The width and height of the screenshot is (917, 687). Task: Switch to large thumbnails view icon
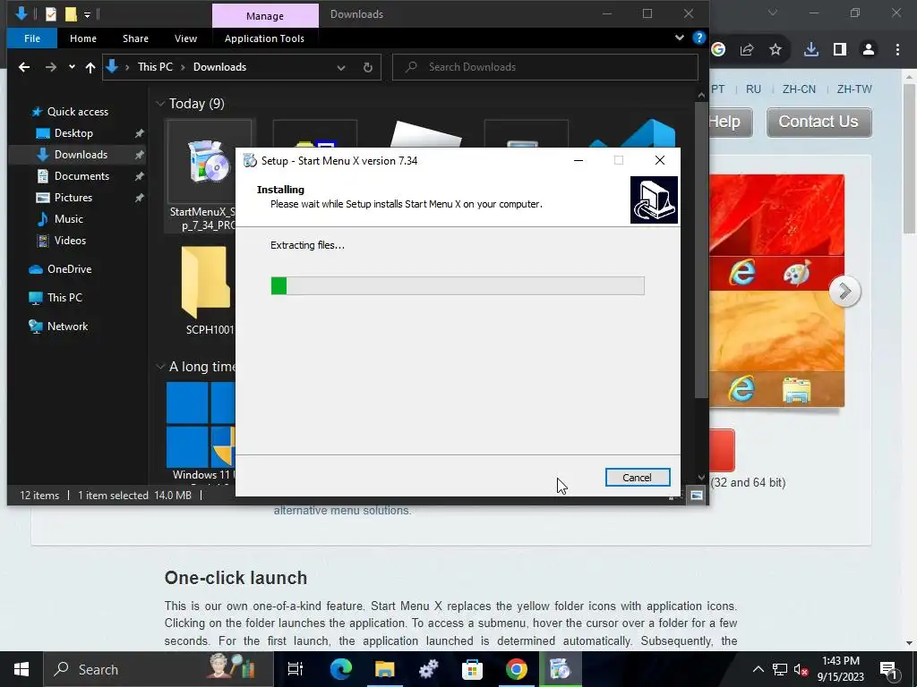point(696,496)
